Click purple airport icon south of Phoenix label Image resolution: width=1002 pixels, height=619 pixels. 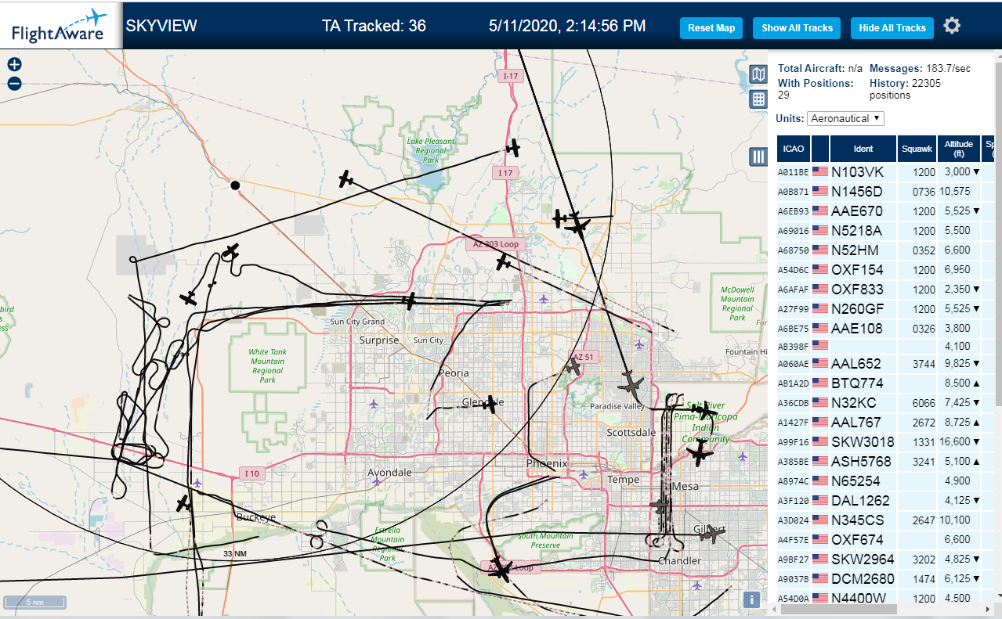(582, 474)
